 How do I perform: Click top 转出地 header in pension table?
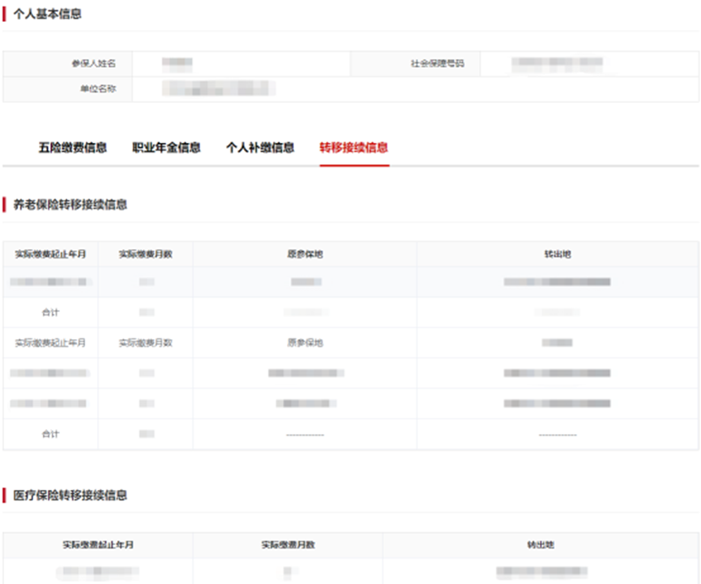click(x=557, y=254)
